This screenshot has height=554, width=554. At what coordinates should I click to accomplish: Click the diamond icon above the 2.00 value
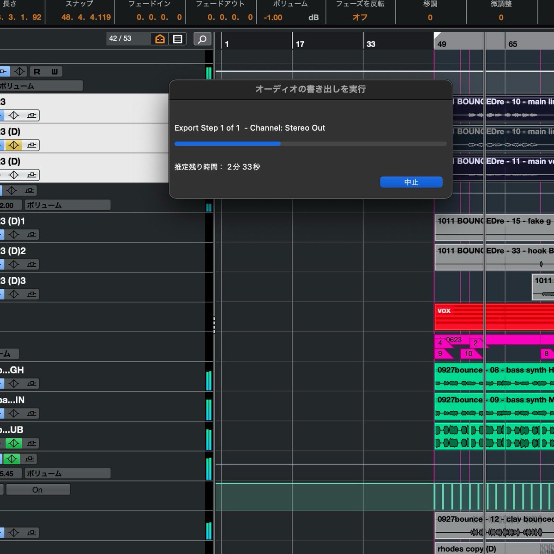coord(12,190)
